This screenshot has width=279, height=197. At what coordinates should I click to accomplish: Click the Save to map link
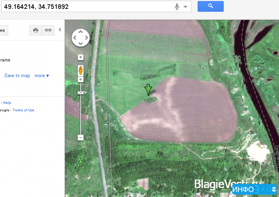[17, 76]
